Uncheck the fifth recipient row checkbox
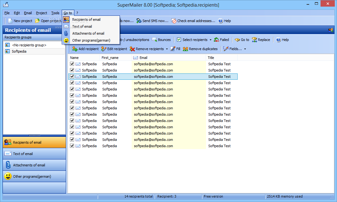The image size is (337, 202). coord(72,89)
